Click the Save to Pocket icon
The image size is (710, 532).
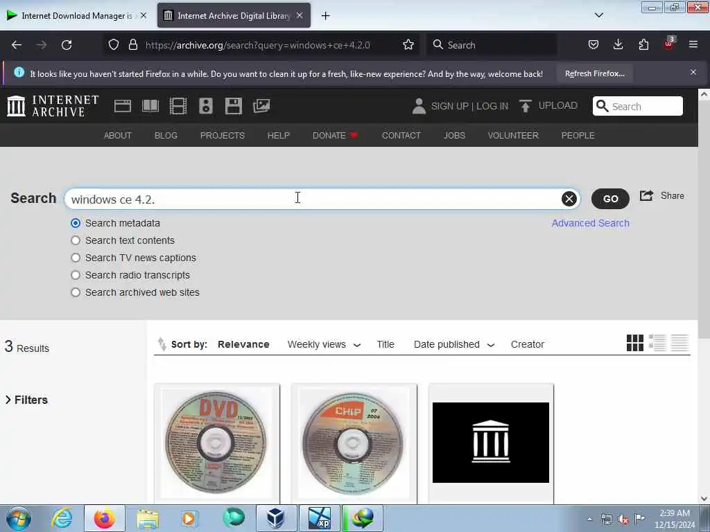(x=594, y=44)
